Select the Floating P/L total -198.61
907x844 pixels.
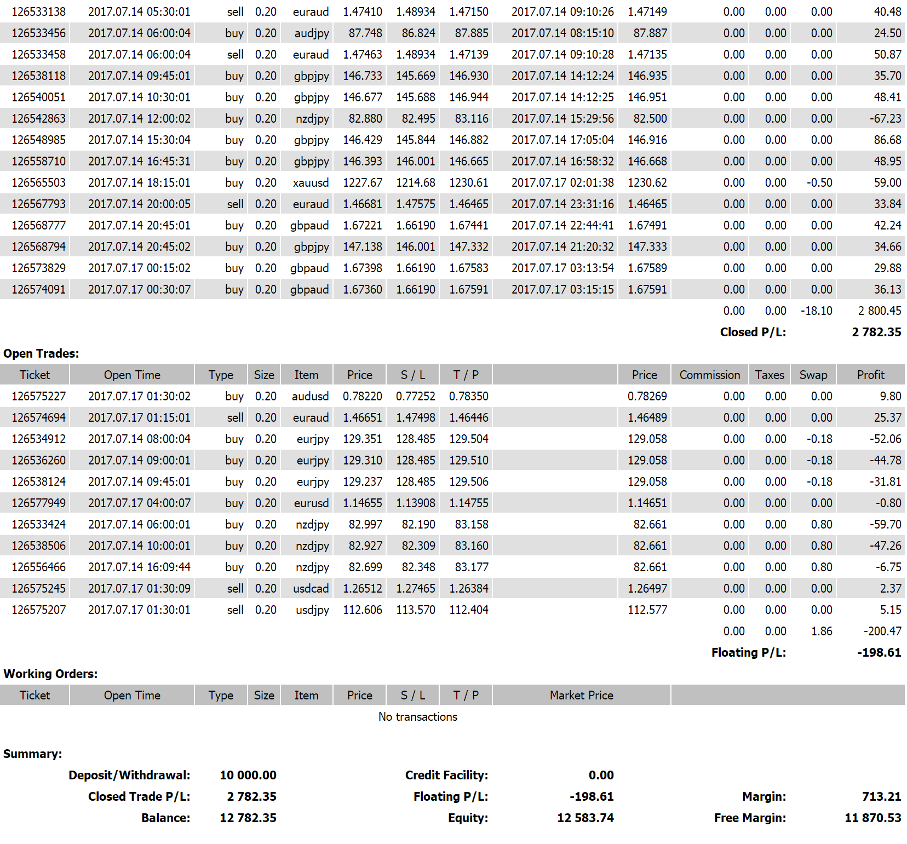(x=879, y=652)
